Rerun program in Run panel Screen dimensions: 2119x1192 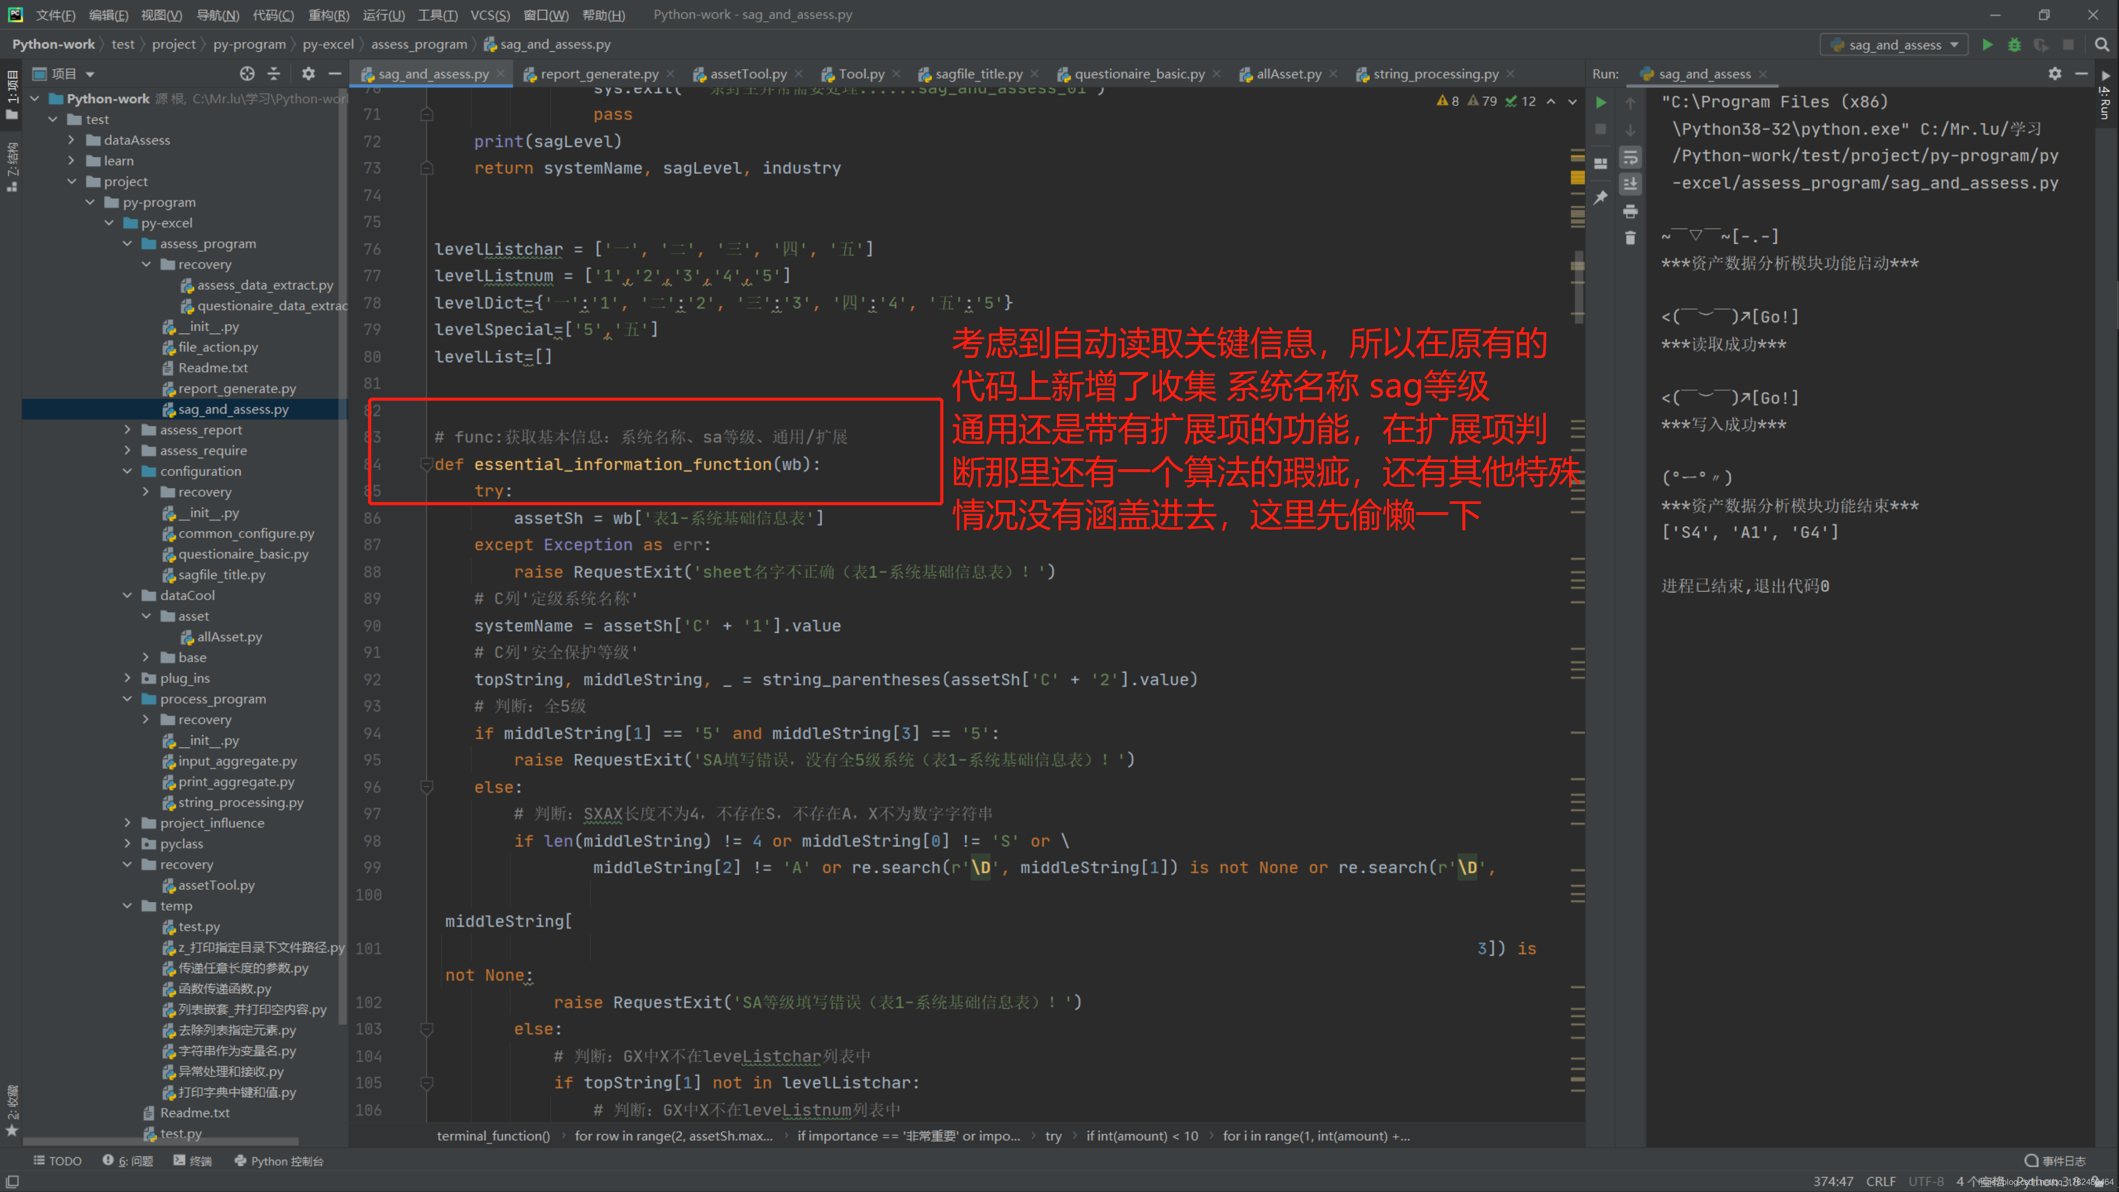[x=1601, y=102]
